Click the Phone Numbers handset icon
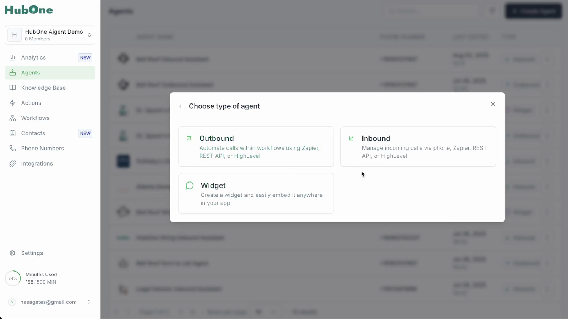568x319 pixels. (x=12, y=148)
